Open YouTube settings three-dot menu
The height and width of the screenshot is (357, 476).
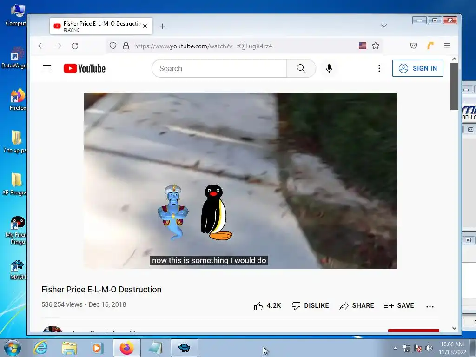click(379, 68)
